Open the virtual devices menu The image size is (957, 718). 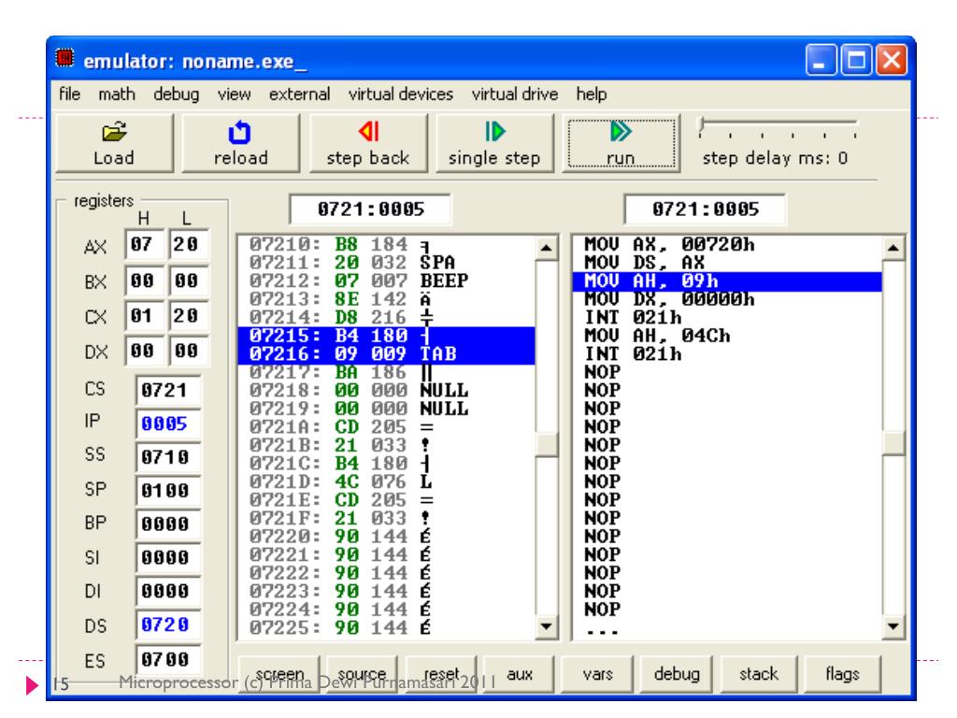pos(400,94)
